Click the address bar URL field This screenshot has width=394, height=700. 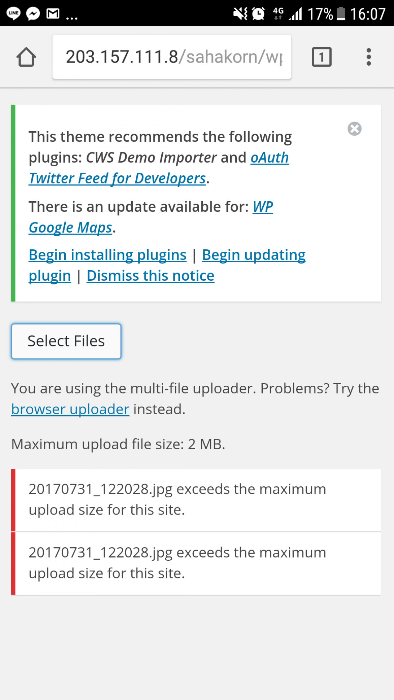172,57
